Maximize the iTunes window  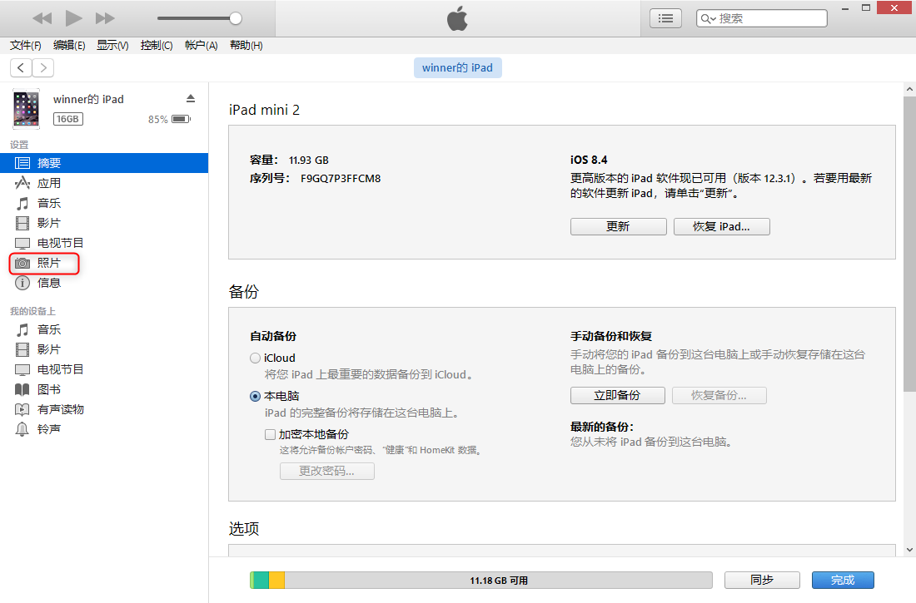coord(866,7)
